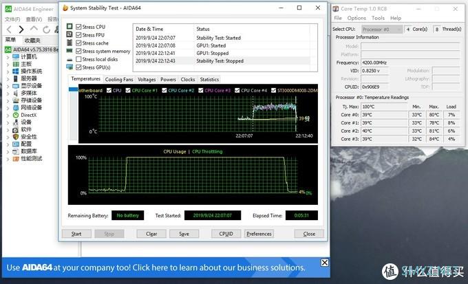Screen dimensions: 468x284
Task: Switch to the Voltages tab
Action: coord(147,79)
